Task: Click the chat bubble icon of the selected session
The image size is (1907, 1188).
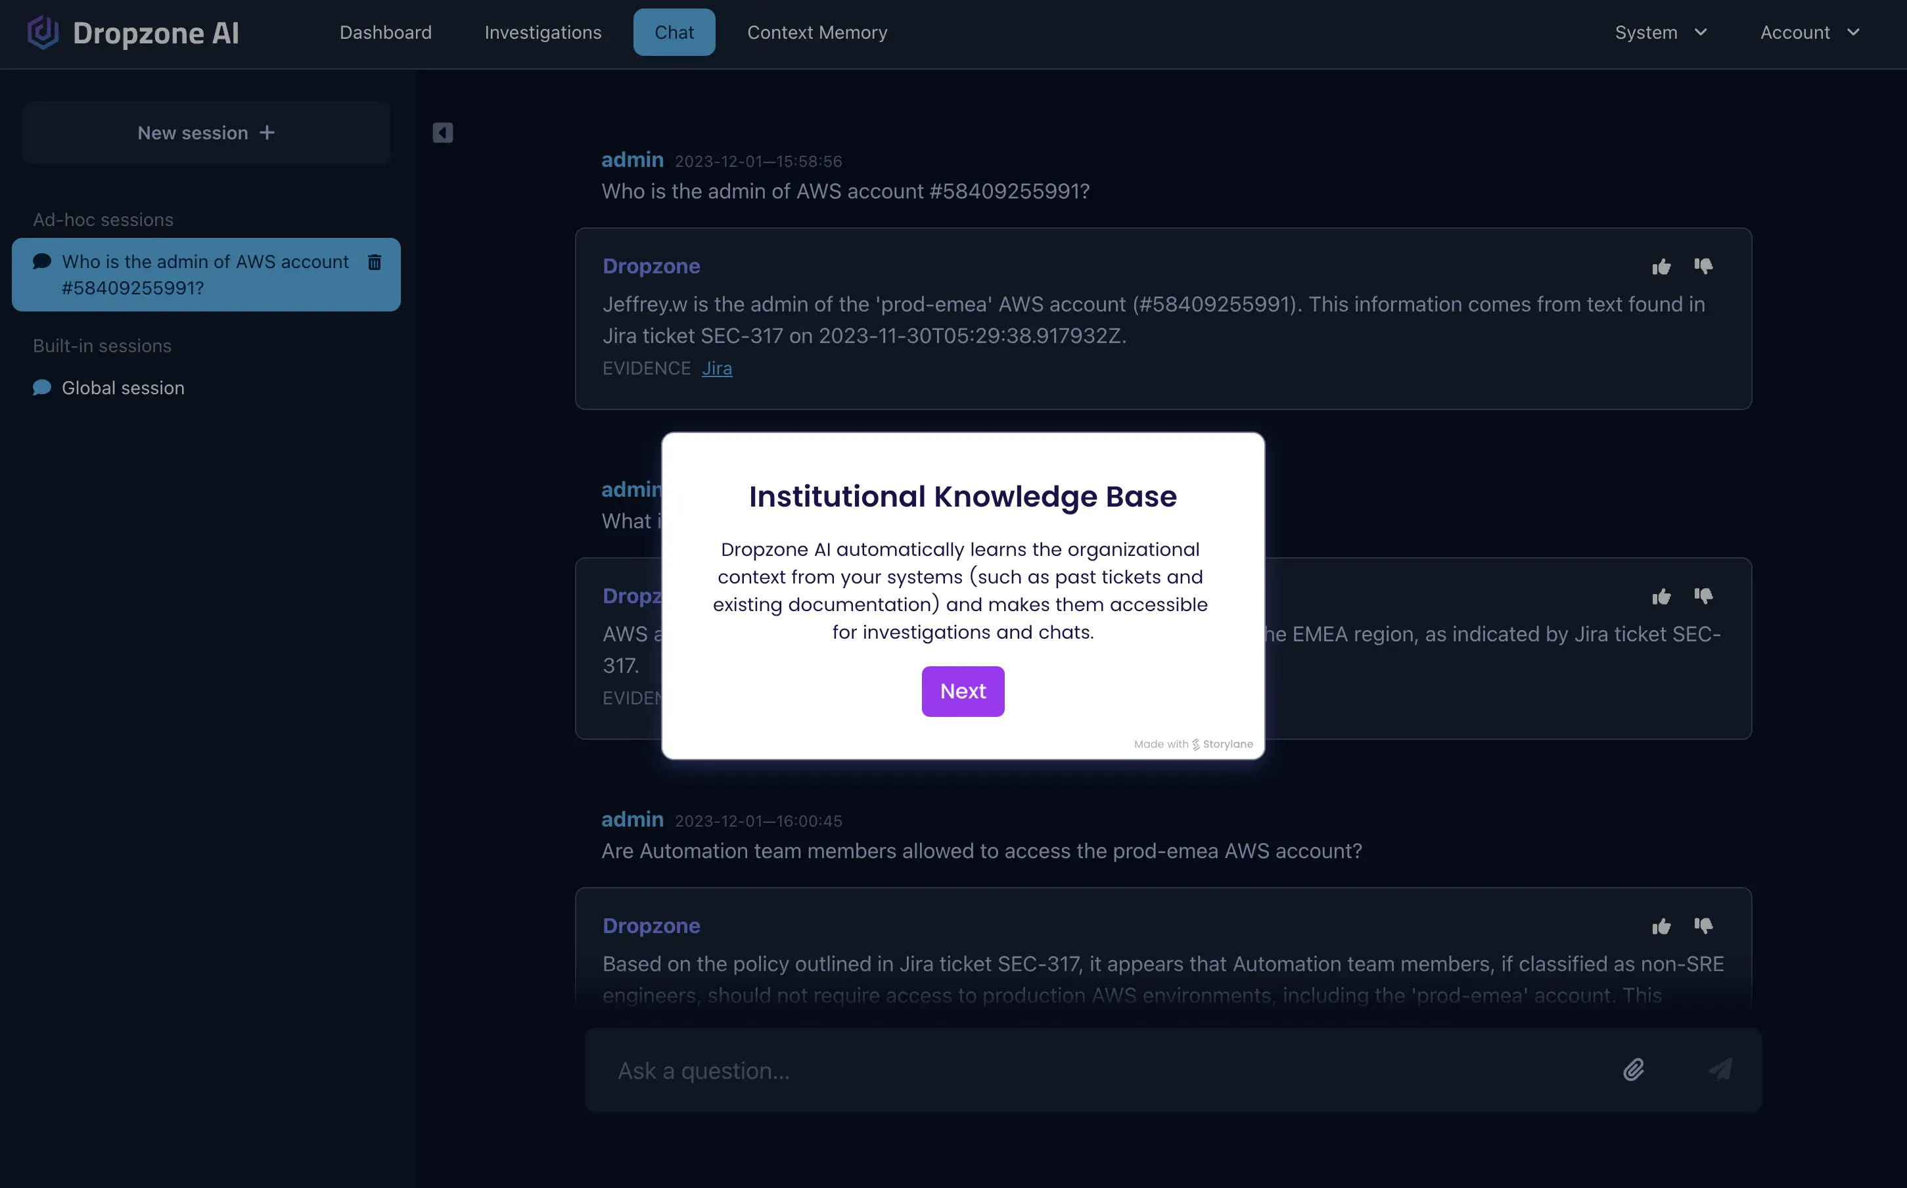Action: [x=43, y=262]
